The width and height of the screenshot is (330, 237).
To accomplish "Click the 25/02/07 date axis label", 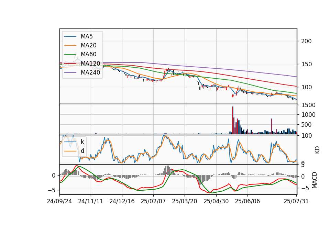I will [x=153, y=201].
